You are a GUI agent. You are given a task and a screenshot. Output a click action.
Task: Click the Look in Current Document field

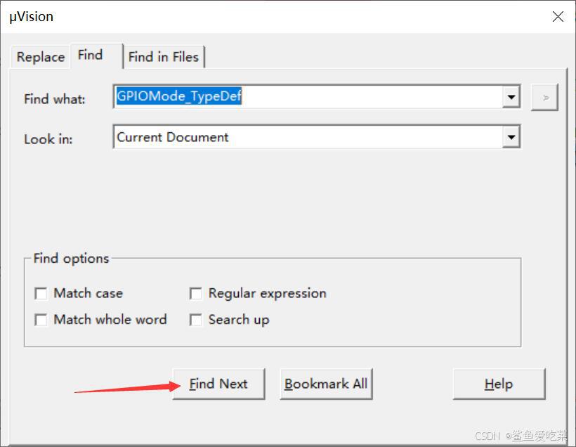click(307, 137)
